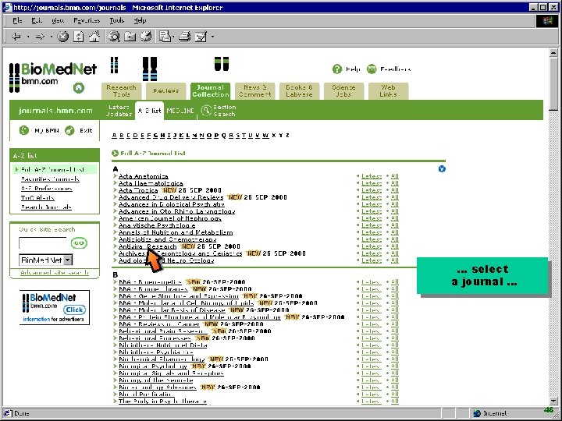Click the Print toolbar icon
562x421 pixels.
point(184,37)
